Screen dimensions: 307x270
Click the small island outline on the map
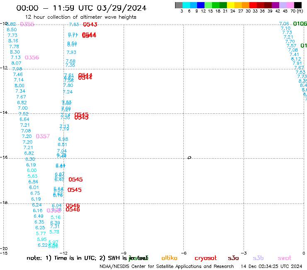(189, 158)
